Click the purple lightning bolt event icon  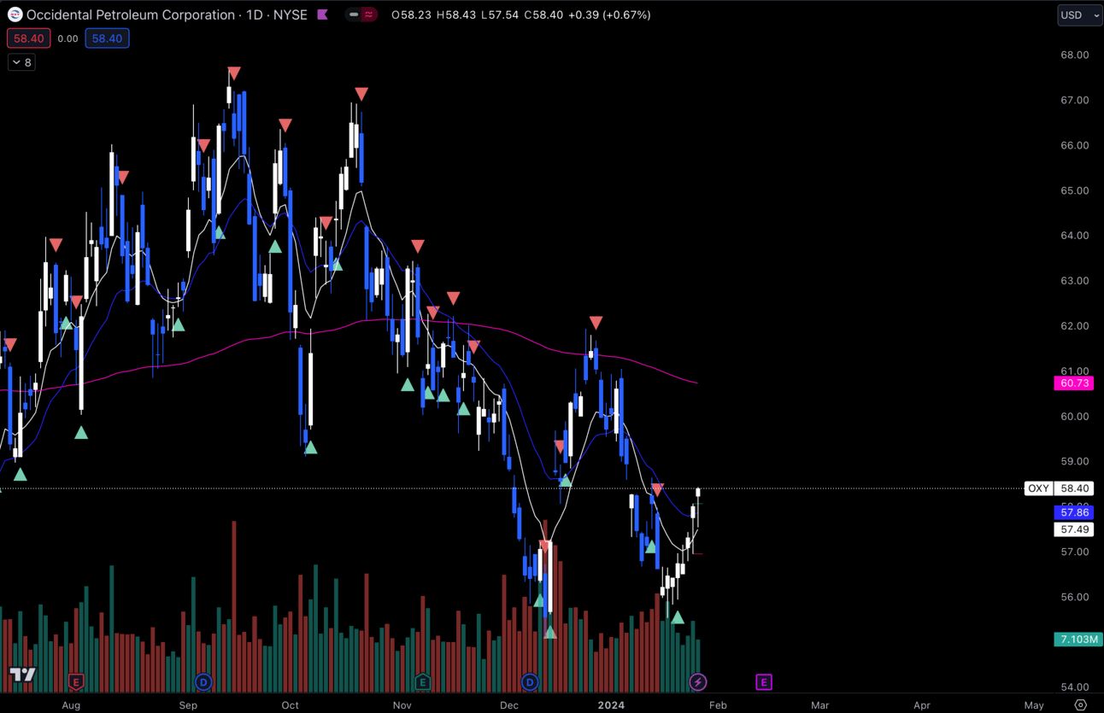[x=698, y=681]
